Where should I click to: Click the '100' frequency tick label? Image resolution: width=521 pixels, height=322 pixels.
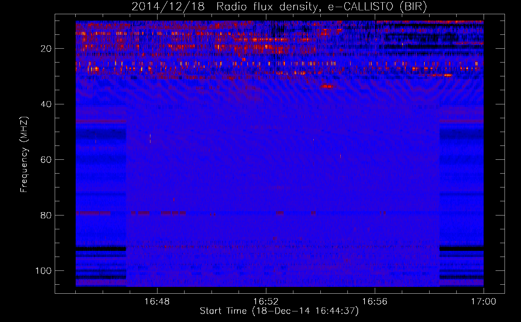[x=43, y=271]
